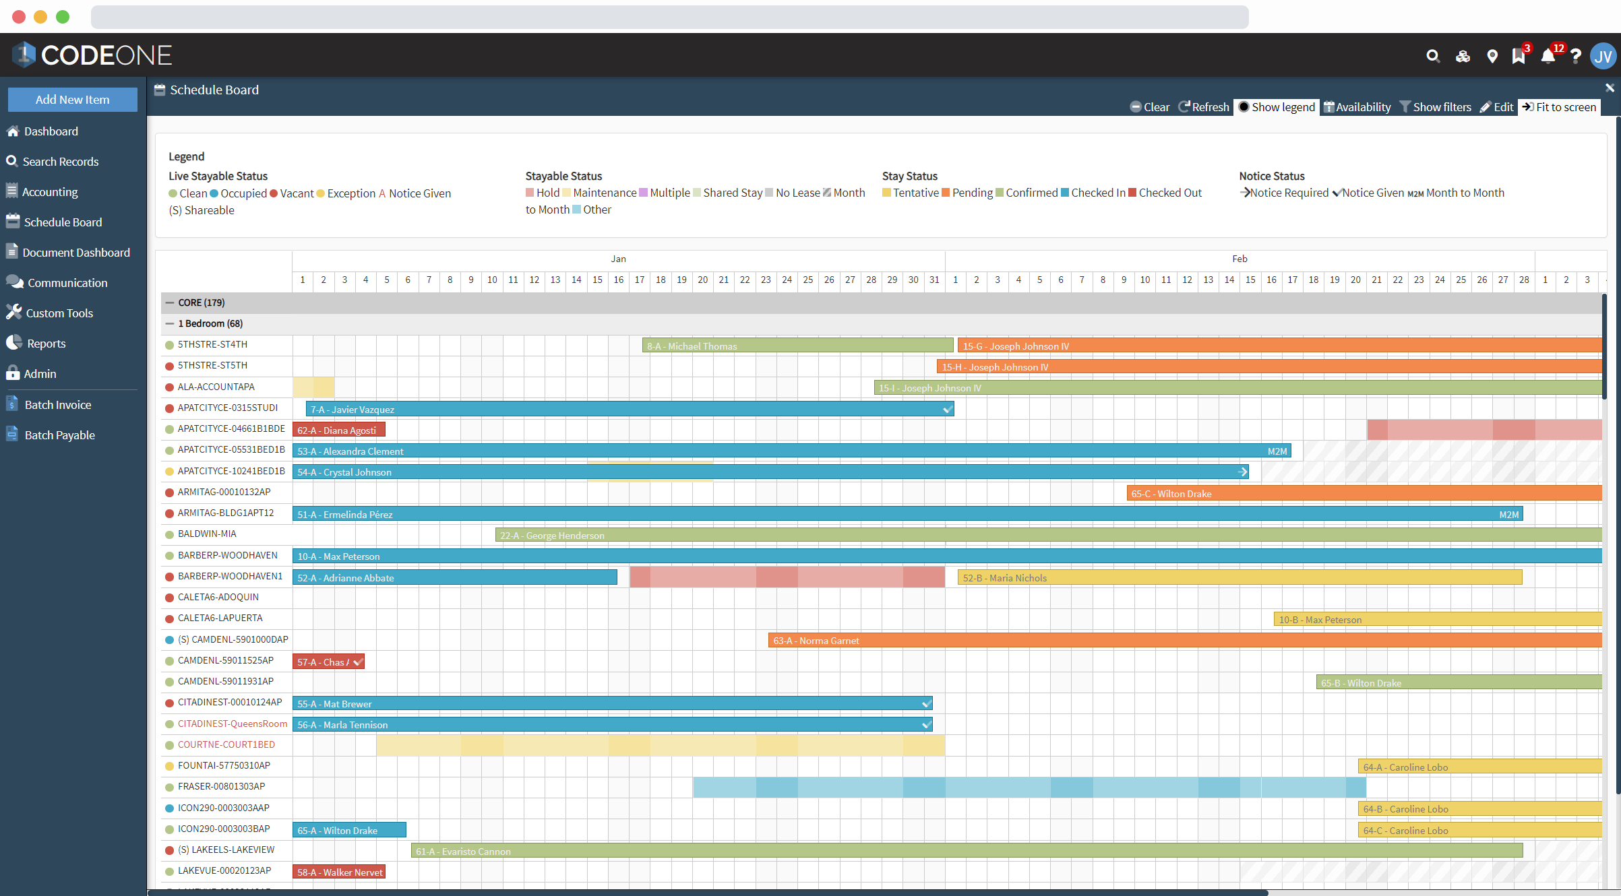Close the Schedule Board panel
1621x896 pixels.
(x=1610, y=88)
